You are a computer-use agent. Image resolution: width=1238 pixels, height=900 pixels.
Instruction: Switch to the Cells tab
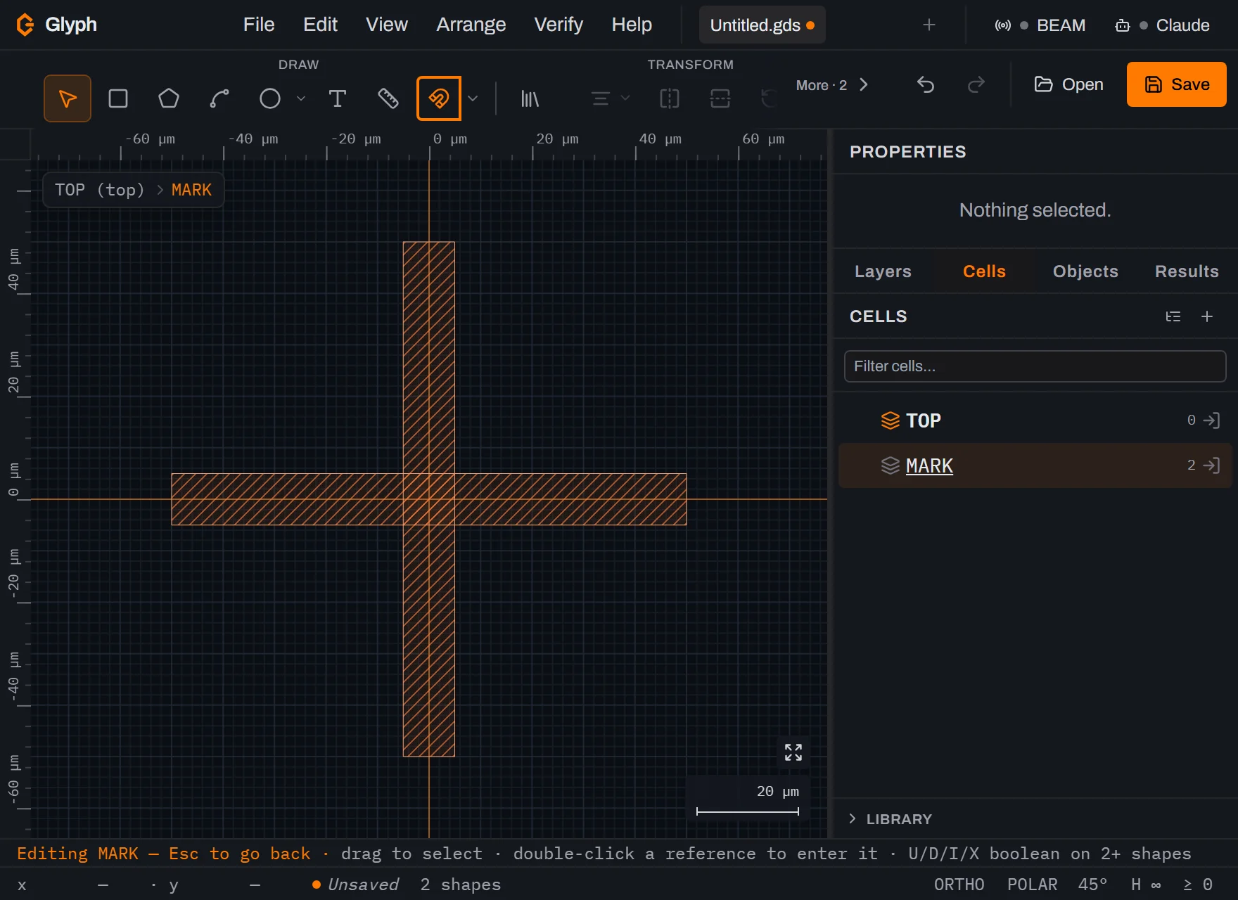click(984, 271)
